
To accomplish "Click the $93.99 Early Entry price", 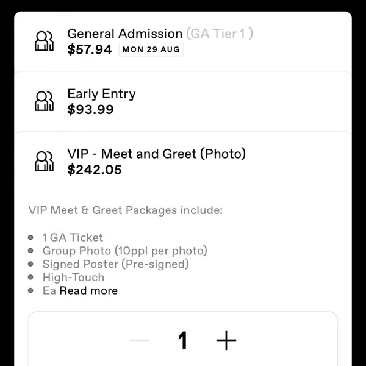I will click(x=90, y=109).
